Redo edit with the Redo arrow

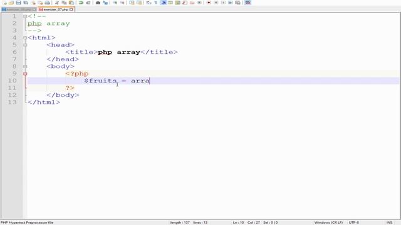88,2
